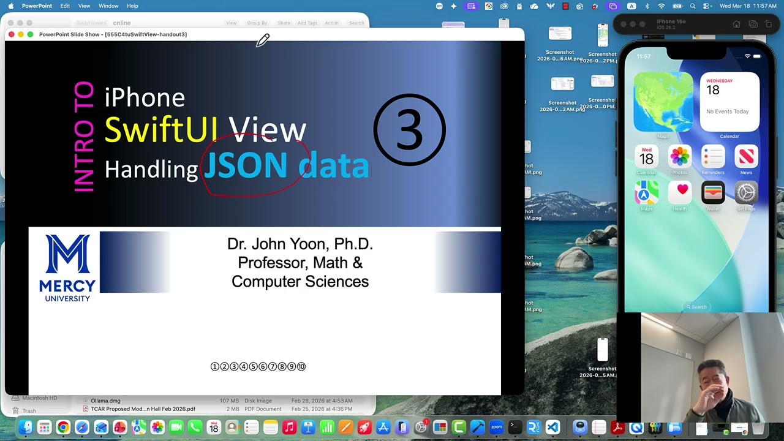The height and width of the screenshot is (441, 784).
Task: Open Keynote from the Dock
Action: click(308, 428)
